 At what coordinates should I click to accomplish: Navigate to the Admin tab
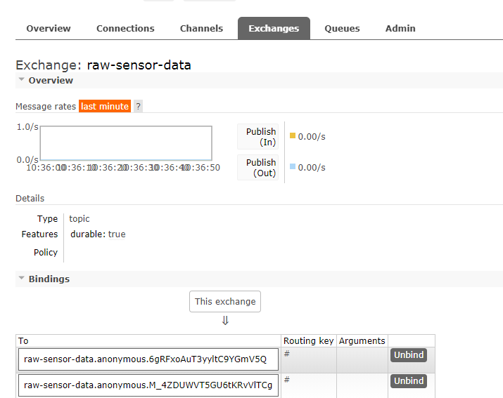pos(400,29)
